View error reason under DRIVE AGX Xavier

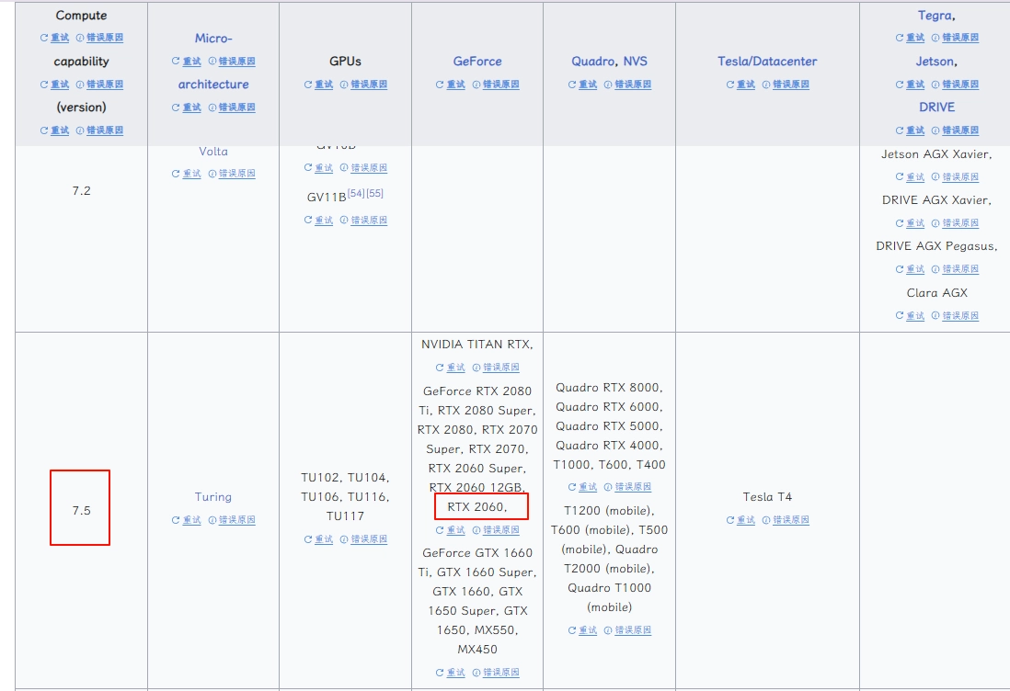(955, 223)
